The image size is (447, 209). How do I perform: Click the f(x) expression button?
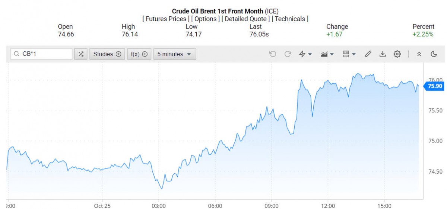click(139, 54)
